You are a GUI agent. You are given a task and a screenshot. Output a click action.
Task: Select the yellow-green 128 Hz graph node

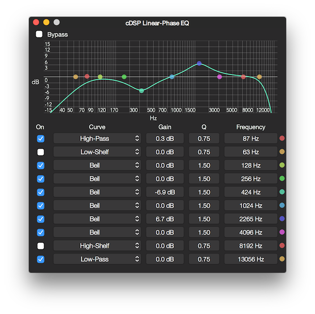click(100, 77)
